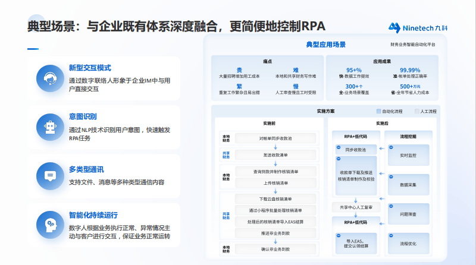Click the blue 自动化流程 legend swatch
476x265 pixels.
tap(378, 111)
